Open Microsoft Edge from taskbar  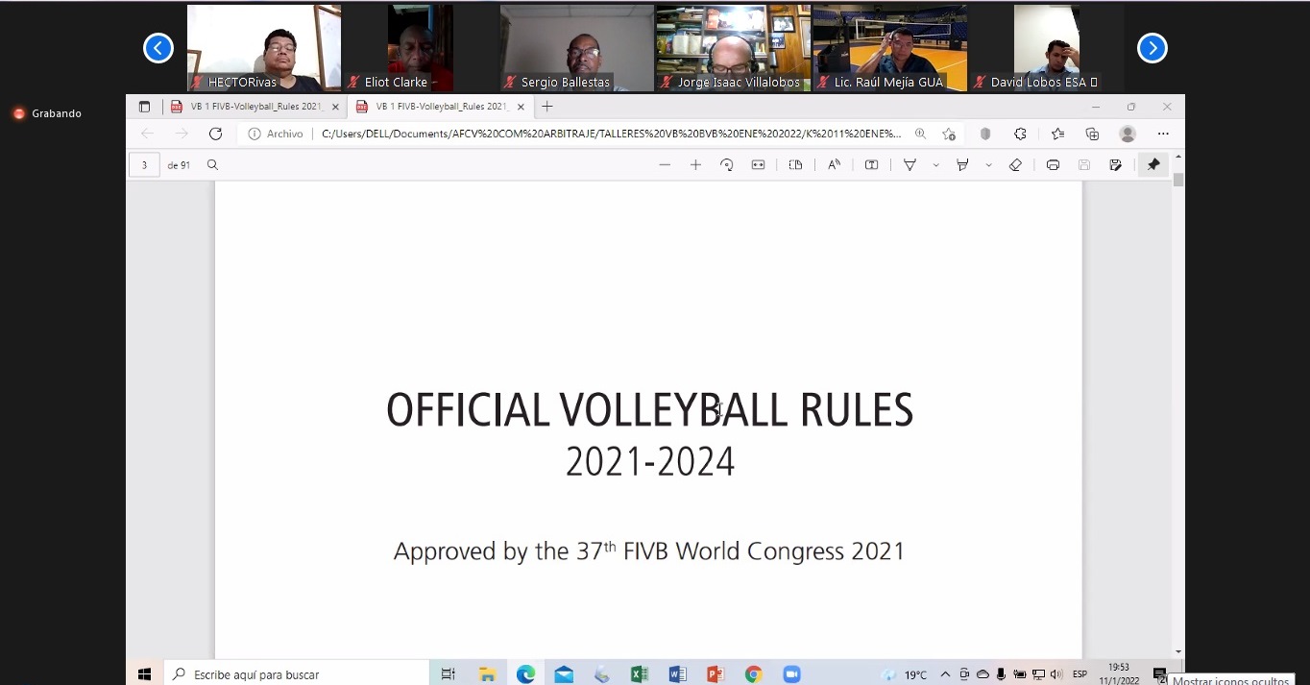(x=525, y=674)
